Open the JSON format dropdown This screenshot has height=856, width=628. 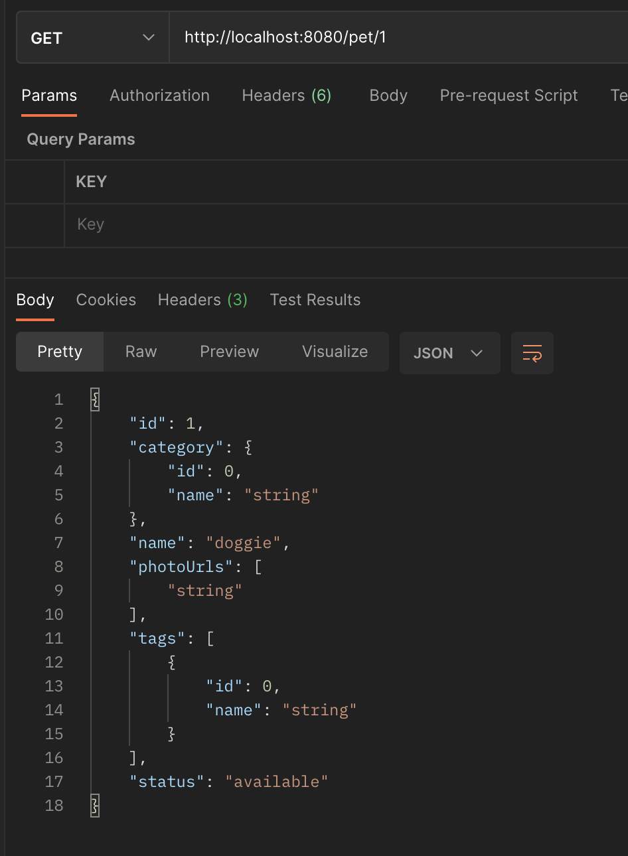pyautogui.click(x=449, y=353)
